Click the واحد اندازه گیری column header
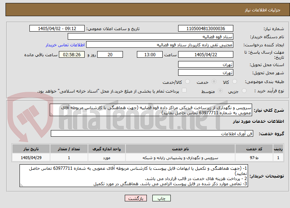Screen dimensions: 290x208 pyautogui.click(x=107, y=149)
